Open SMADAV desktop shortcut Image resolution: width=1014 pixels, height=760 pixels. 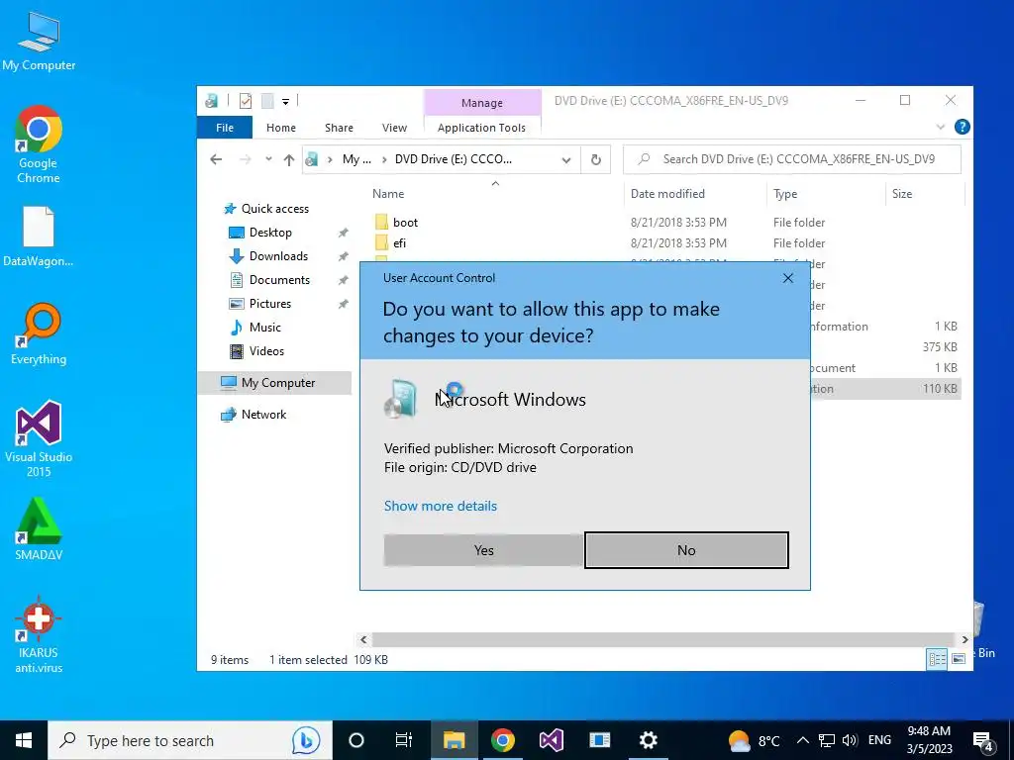tap(39, 528)
